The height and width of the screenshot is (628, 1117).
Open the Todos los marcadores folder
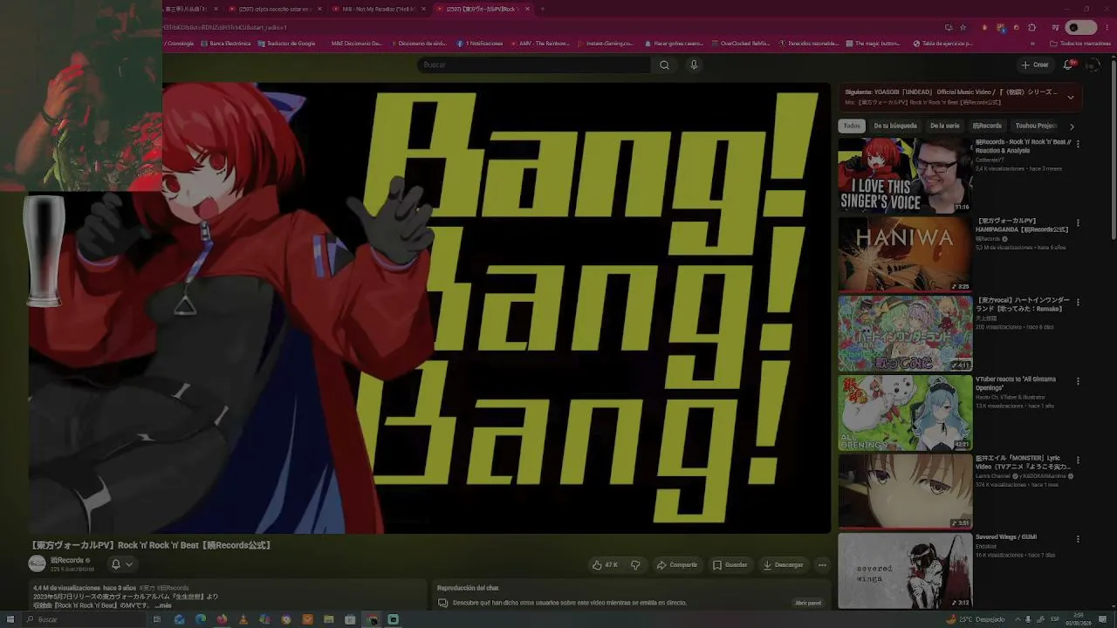[x=1080, y=44]
